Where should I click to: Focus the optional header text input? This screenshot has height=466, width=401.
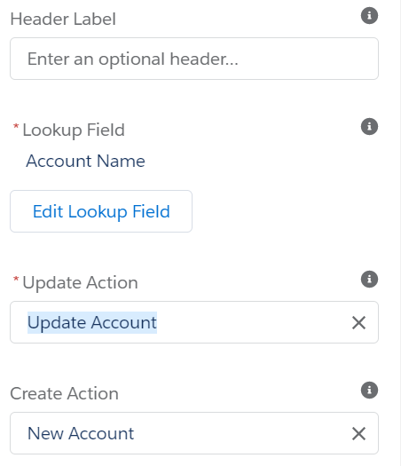[194, 59]
